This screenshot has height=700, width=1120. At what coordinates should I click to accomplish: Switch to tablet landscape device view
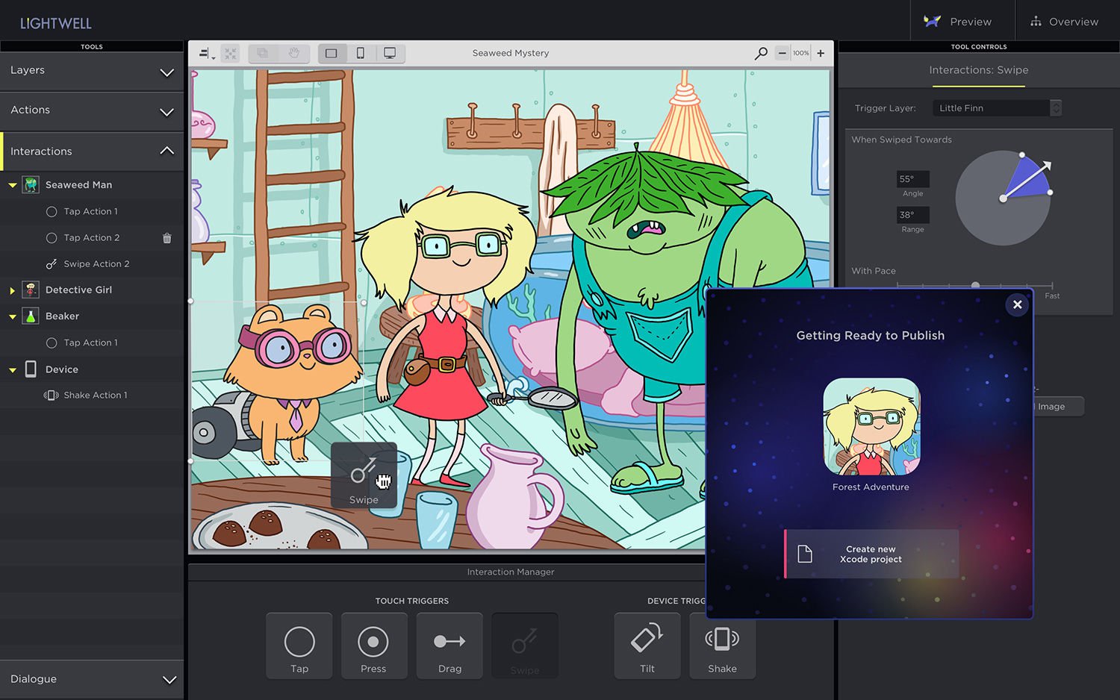(332, 53)
